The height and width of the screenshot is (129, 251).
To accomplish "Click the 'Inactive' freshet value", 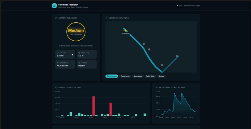I will (x=82, y=66).
